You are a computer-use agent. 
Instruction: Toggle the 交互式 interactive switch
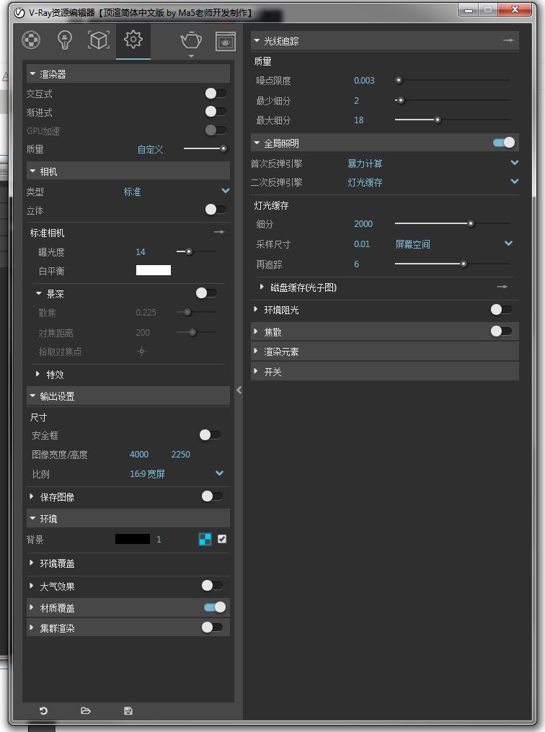[216, 94]
